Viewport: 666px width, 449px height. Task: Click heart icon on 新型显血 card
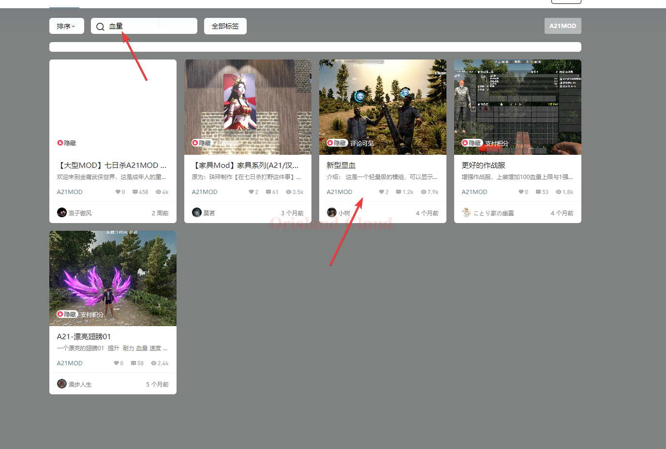(381, 192)
